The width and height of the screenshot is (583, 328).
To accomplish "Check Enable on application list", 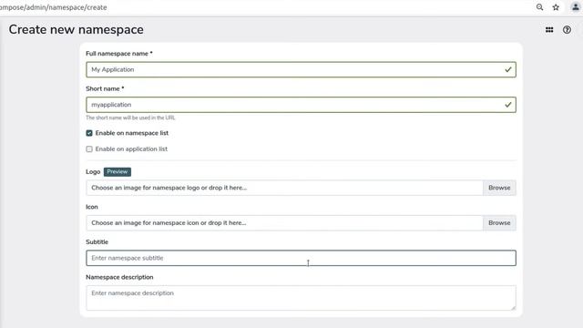I will click(89, 149).
